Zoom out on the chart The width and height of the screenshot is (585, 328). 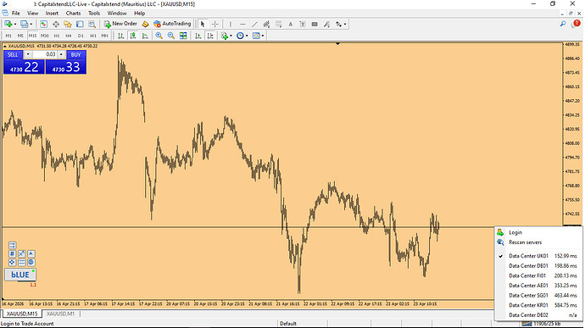[x=171, y=36]
